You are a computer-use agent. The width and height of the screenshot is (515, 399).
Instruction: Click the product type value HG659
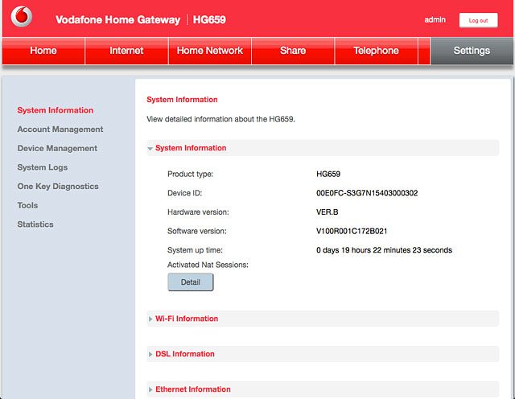click(328, 174)
